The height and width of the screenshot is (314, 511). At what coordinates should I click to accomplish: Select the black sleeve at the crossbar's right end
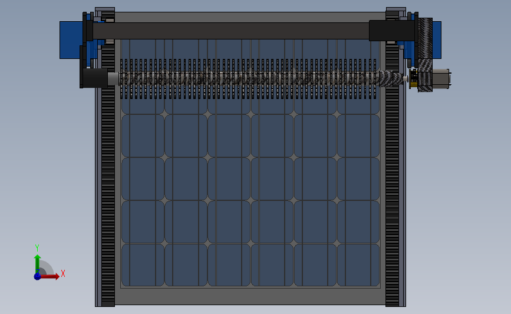point(392,31)
